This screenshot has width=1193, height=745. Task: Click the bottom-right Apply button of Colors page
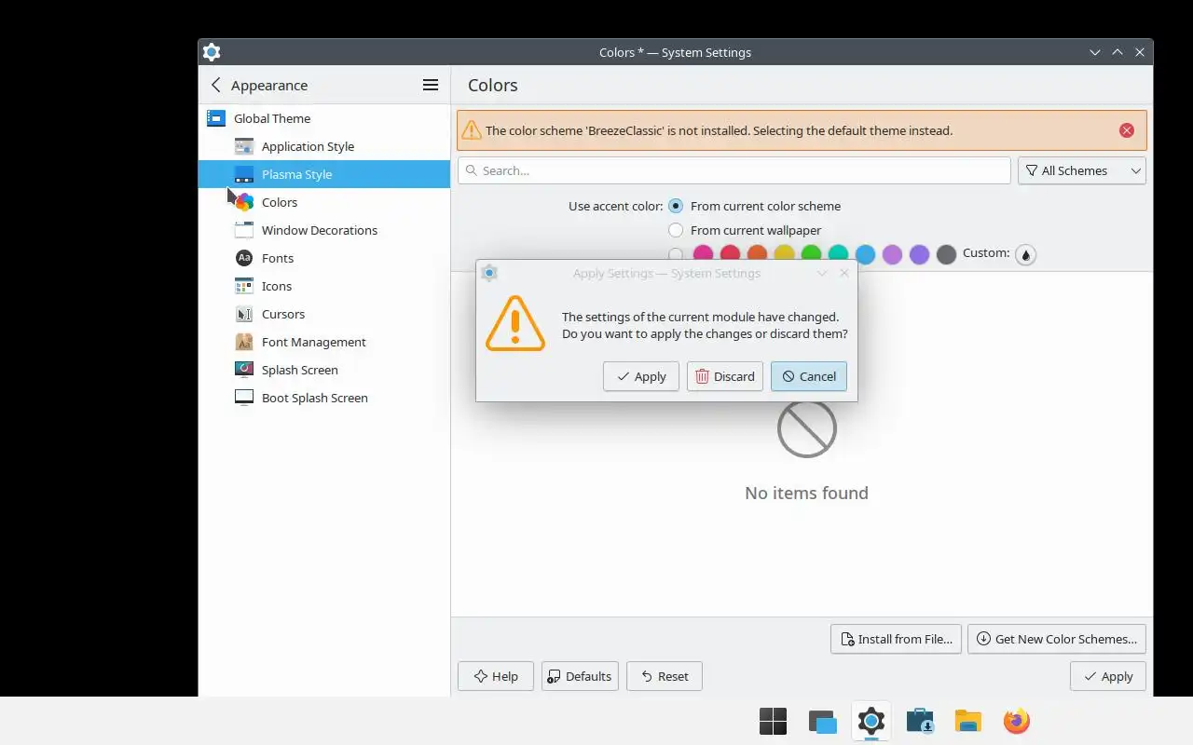tap(1108, 676)
